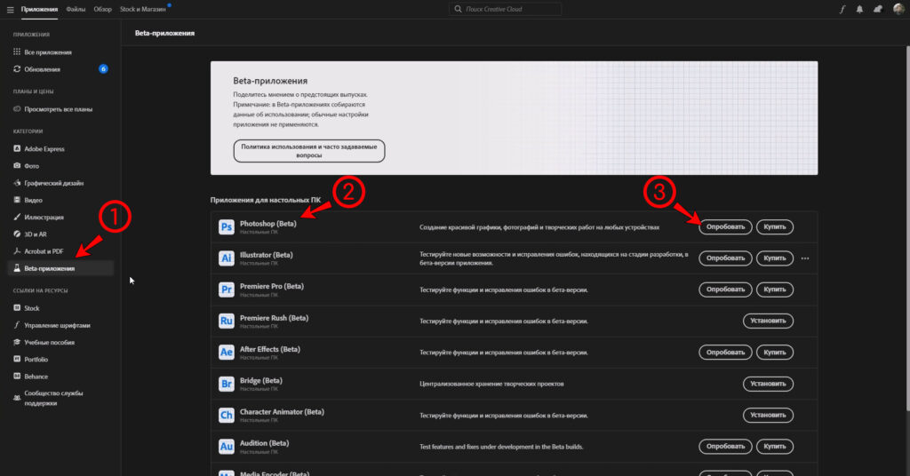The width and height of the screenshot is (910, 476).
Task: Open Учебные пособия link
Action: click(x=60, y=343)
